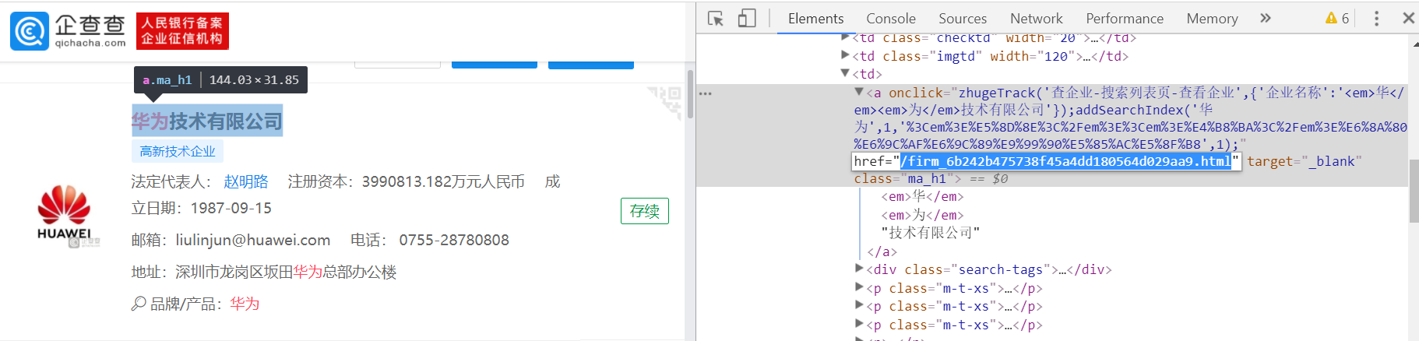The width and height of the screenshot is (1419, 341).
Task: Show more DevTools tabs chevron
Action: pos(1266,18)
